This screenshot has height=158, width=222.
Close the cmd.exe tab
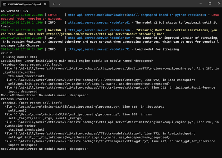click(x=45, y=4)
